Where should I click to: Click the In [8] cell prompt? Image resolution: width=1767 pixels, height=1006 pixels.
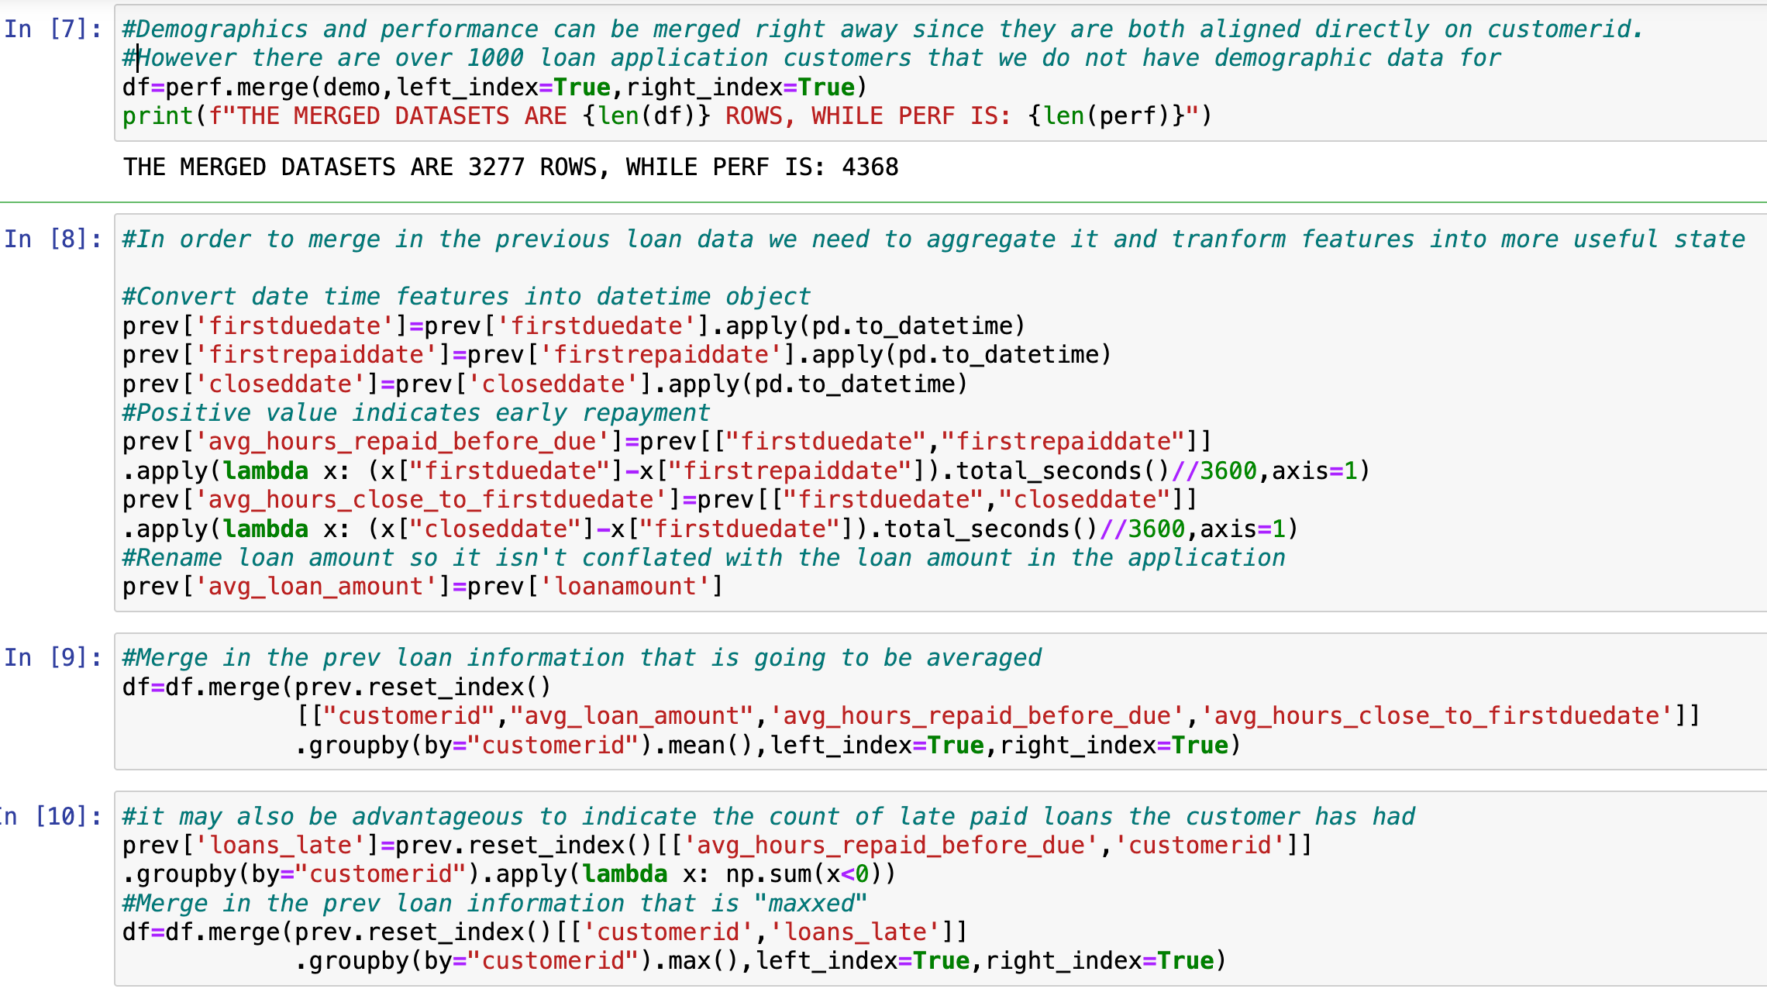click(x=53, y=239)
